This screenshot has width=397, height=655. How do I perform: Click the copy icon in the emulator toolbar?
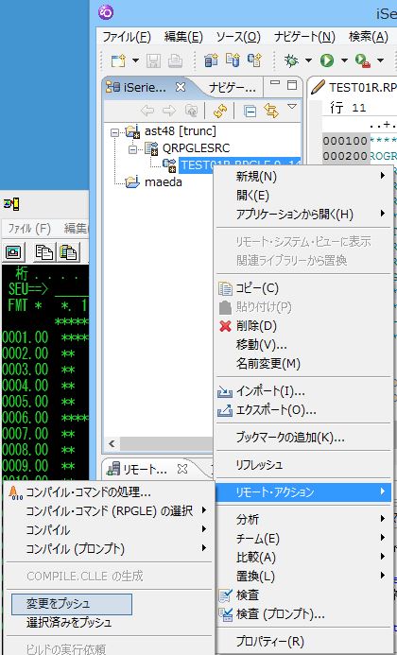tap(43, 252)
